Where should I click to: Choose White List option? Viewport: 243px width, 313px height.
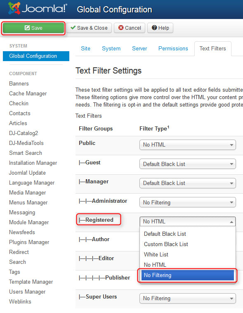point(188,255)
